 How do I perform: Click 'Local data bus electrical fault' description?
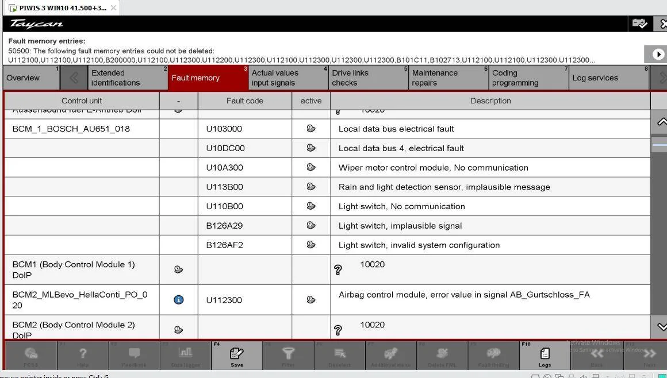click(x=396, y=129)
